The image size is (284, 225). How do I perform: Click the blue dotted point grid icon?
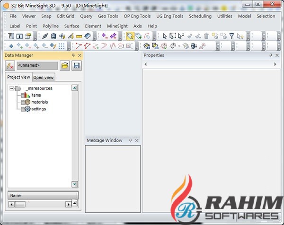pyautogui.click(x=62, y=46)
